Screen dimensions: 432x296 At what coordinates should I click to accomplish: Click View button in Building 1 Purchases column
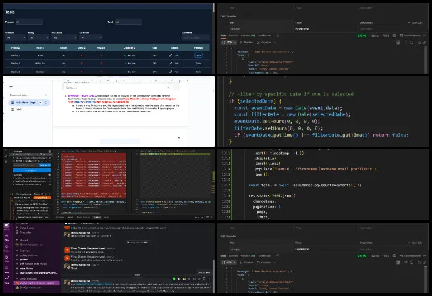pyautogui.click(x=199, y=55)
